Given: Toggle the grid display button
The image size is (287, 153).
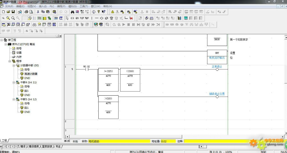Looking at the screenshot, I should click(25, 18).
